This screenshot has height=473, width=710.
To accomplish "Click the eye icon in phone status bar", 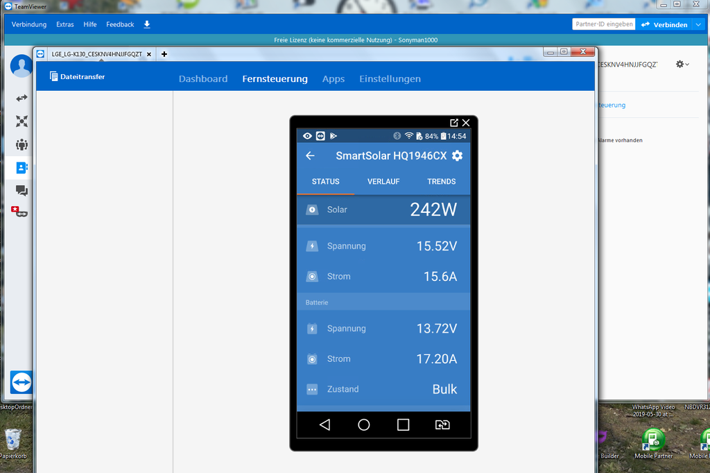I will (307, 136).
